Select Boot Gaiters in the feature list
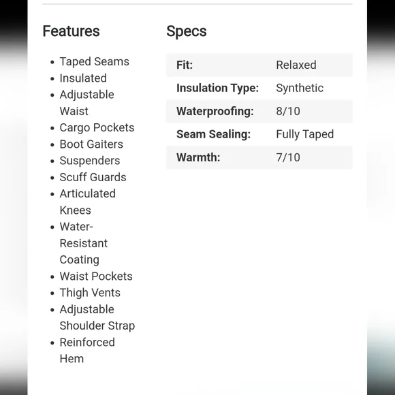The image size is (395, 395). 91,144
